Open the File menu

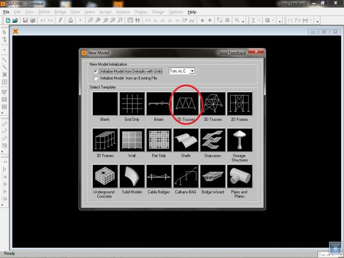6,12
